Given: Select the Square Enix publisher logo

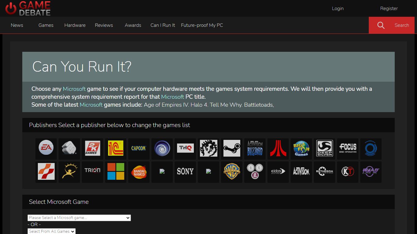Looking at the screenshot, I should 69,148.
